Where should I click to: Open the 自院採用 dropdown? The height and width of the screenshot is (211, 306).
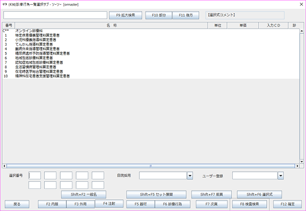point(190,175)
